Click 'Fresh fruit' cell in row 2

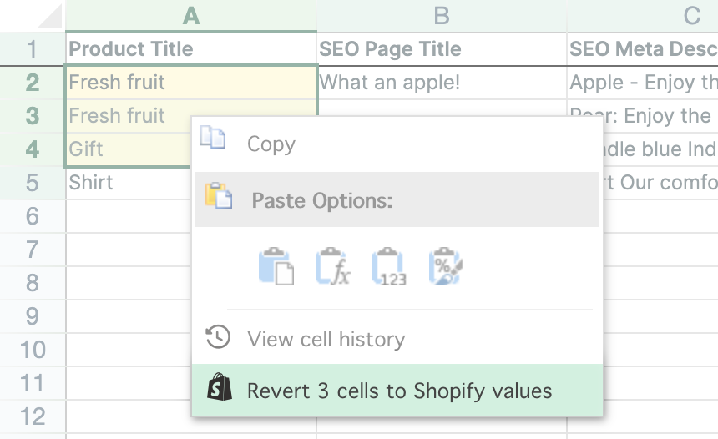(x=191, y=83)
